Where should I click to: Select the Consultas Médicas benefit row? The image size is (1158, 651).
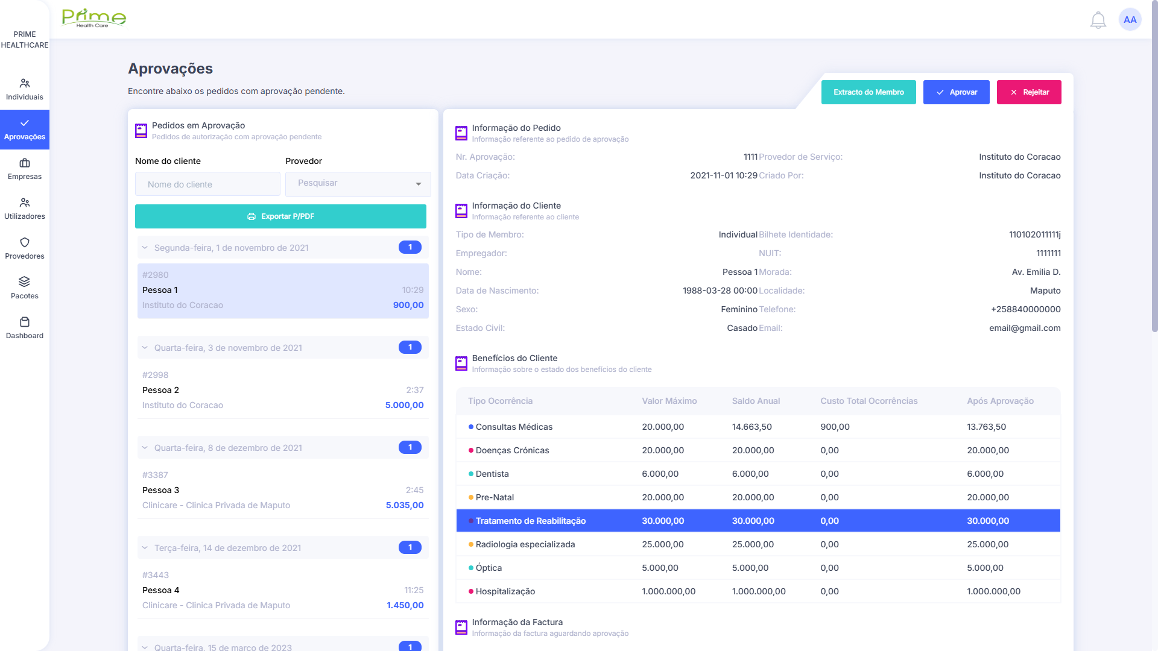pos(758,427)
